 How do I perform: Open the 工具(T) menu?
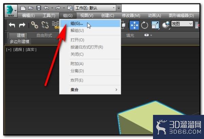pyautogui.click(x=49, y=16)
